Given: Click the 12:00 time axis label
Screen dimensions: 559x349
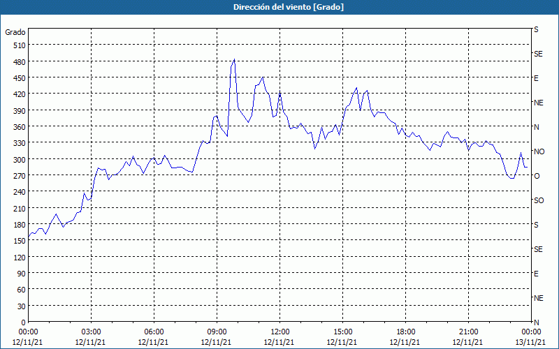Looking at the screenshot, I should coord(280,332).
